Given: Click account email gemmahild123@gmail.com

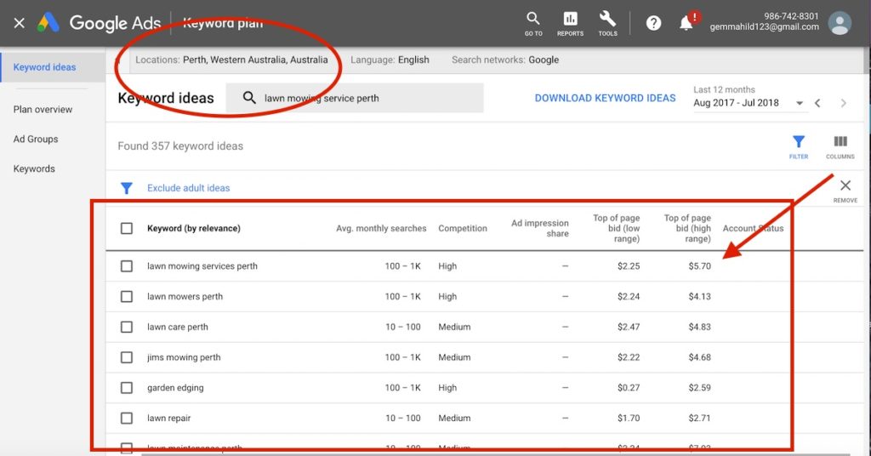Looking at the screenshot, I should pyautogui.click(x=765, y=26).
